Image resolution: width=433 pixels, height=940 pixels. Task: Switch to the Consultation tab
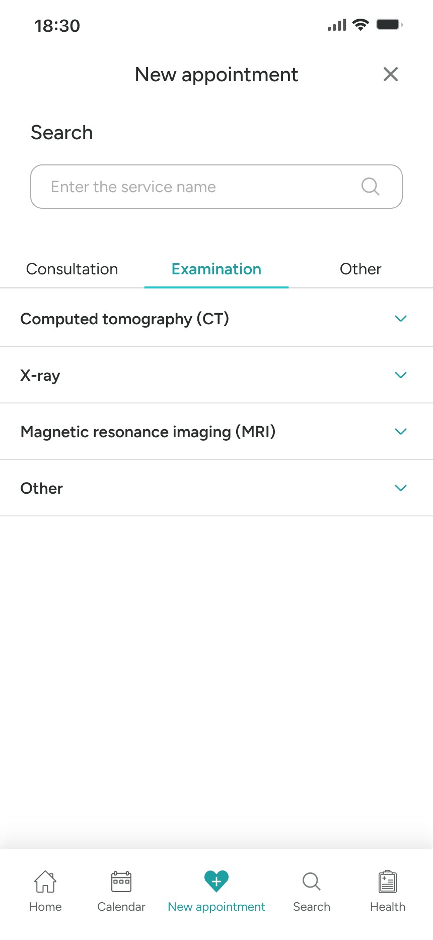tap(72, 269)
